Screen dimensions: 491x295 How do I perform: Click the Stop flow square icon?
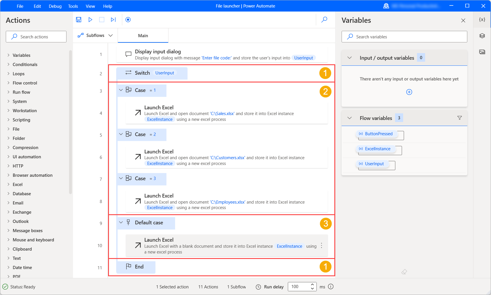tap(102, 20)
